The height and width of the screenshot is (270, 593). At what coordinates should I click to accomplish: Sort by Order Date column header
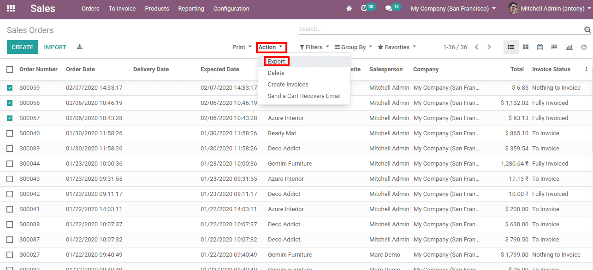pyautogui.click(x=80, y=69)
